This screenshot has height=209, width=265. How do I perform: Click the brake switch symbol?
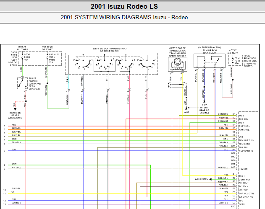(x=22, y=83)
